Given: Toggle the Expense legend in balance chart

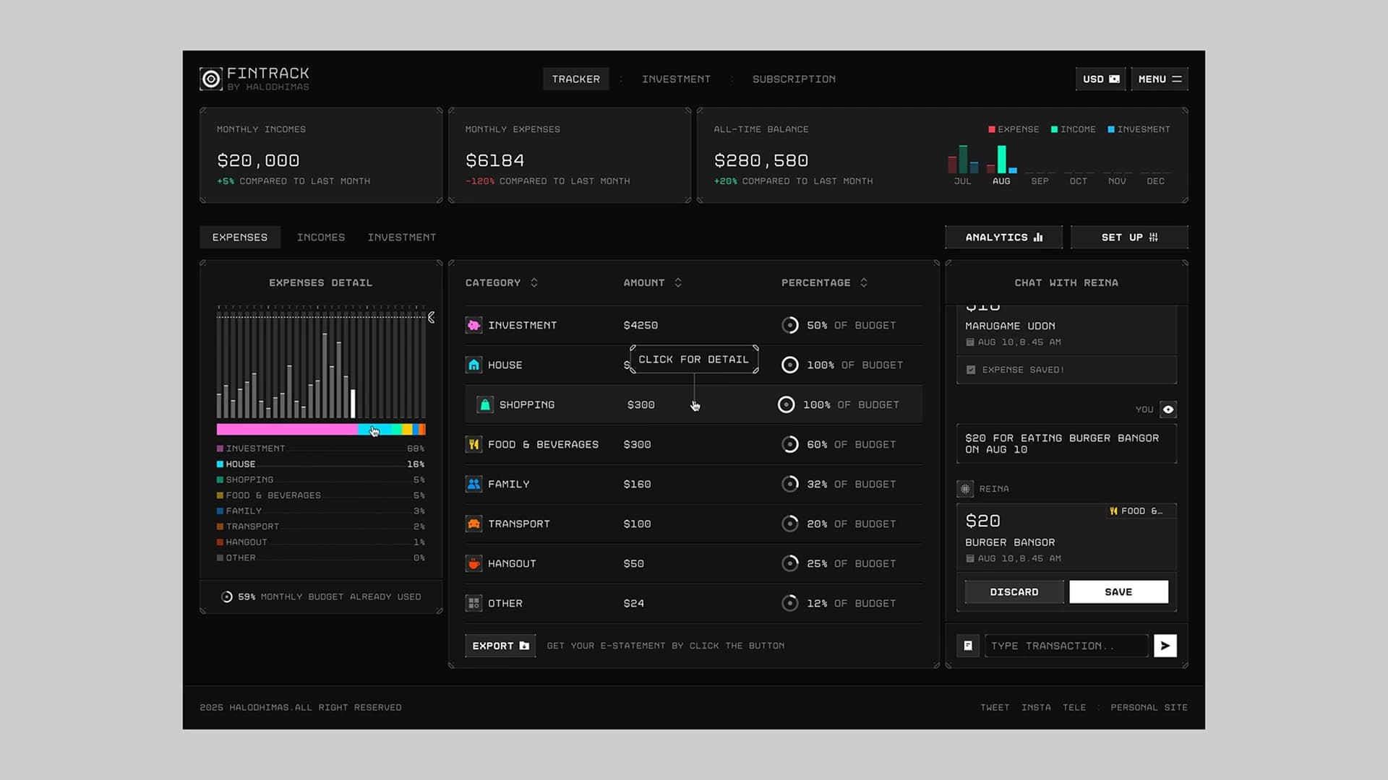Looking at the screenshot, I should [x=1014, y=129].
